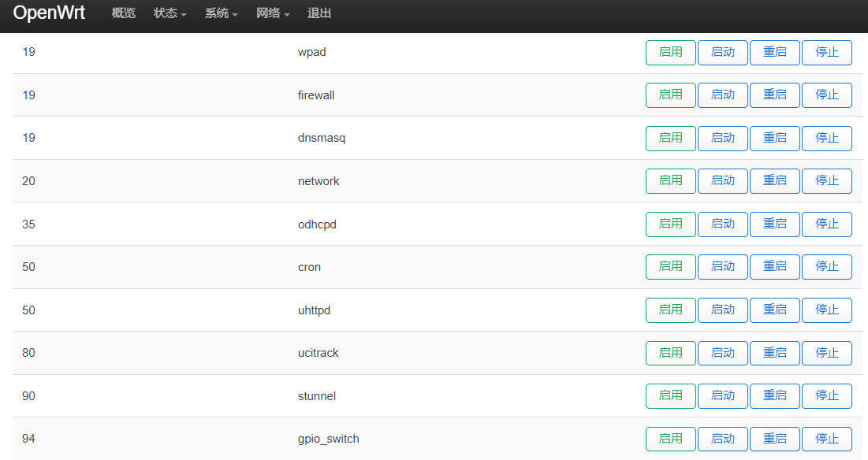Viewport: 868px width, 460px height.
Task: Toggle 启用 for cron service
Action: point(670,267)
